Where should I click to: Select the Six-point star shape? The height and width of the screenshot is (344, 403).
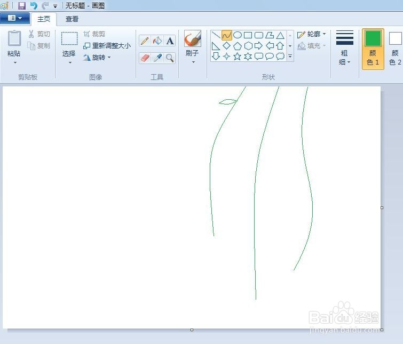pyautogui.click(x=248, y=57)
